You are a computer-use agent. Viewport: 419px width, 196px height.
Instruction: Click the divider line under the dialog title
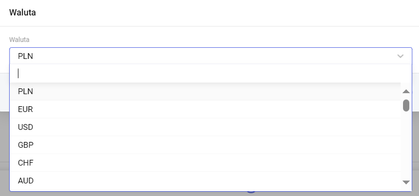pyautogui.click(x=209, y=26)
